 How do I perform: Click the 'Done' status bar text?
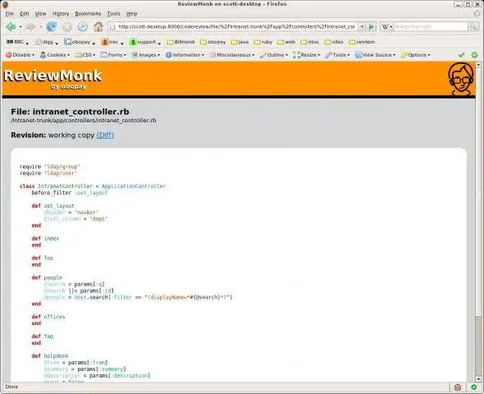pyautogui.click(x=11, y=387)
